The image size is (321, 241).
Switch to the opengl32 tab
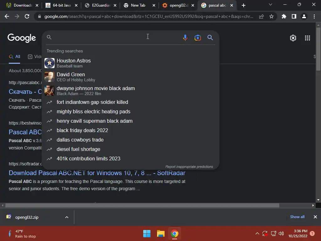[x=179, y=5]
